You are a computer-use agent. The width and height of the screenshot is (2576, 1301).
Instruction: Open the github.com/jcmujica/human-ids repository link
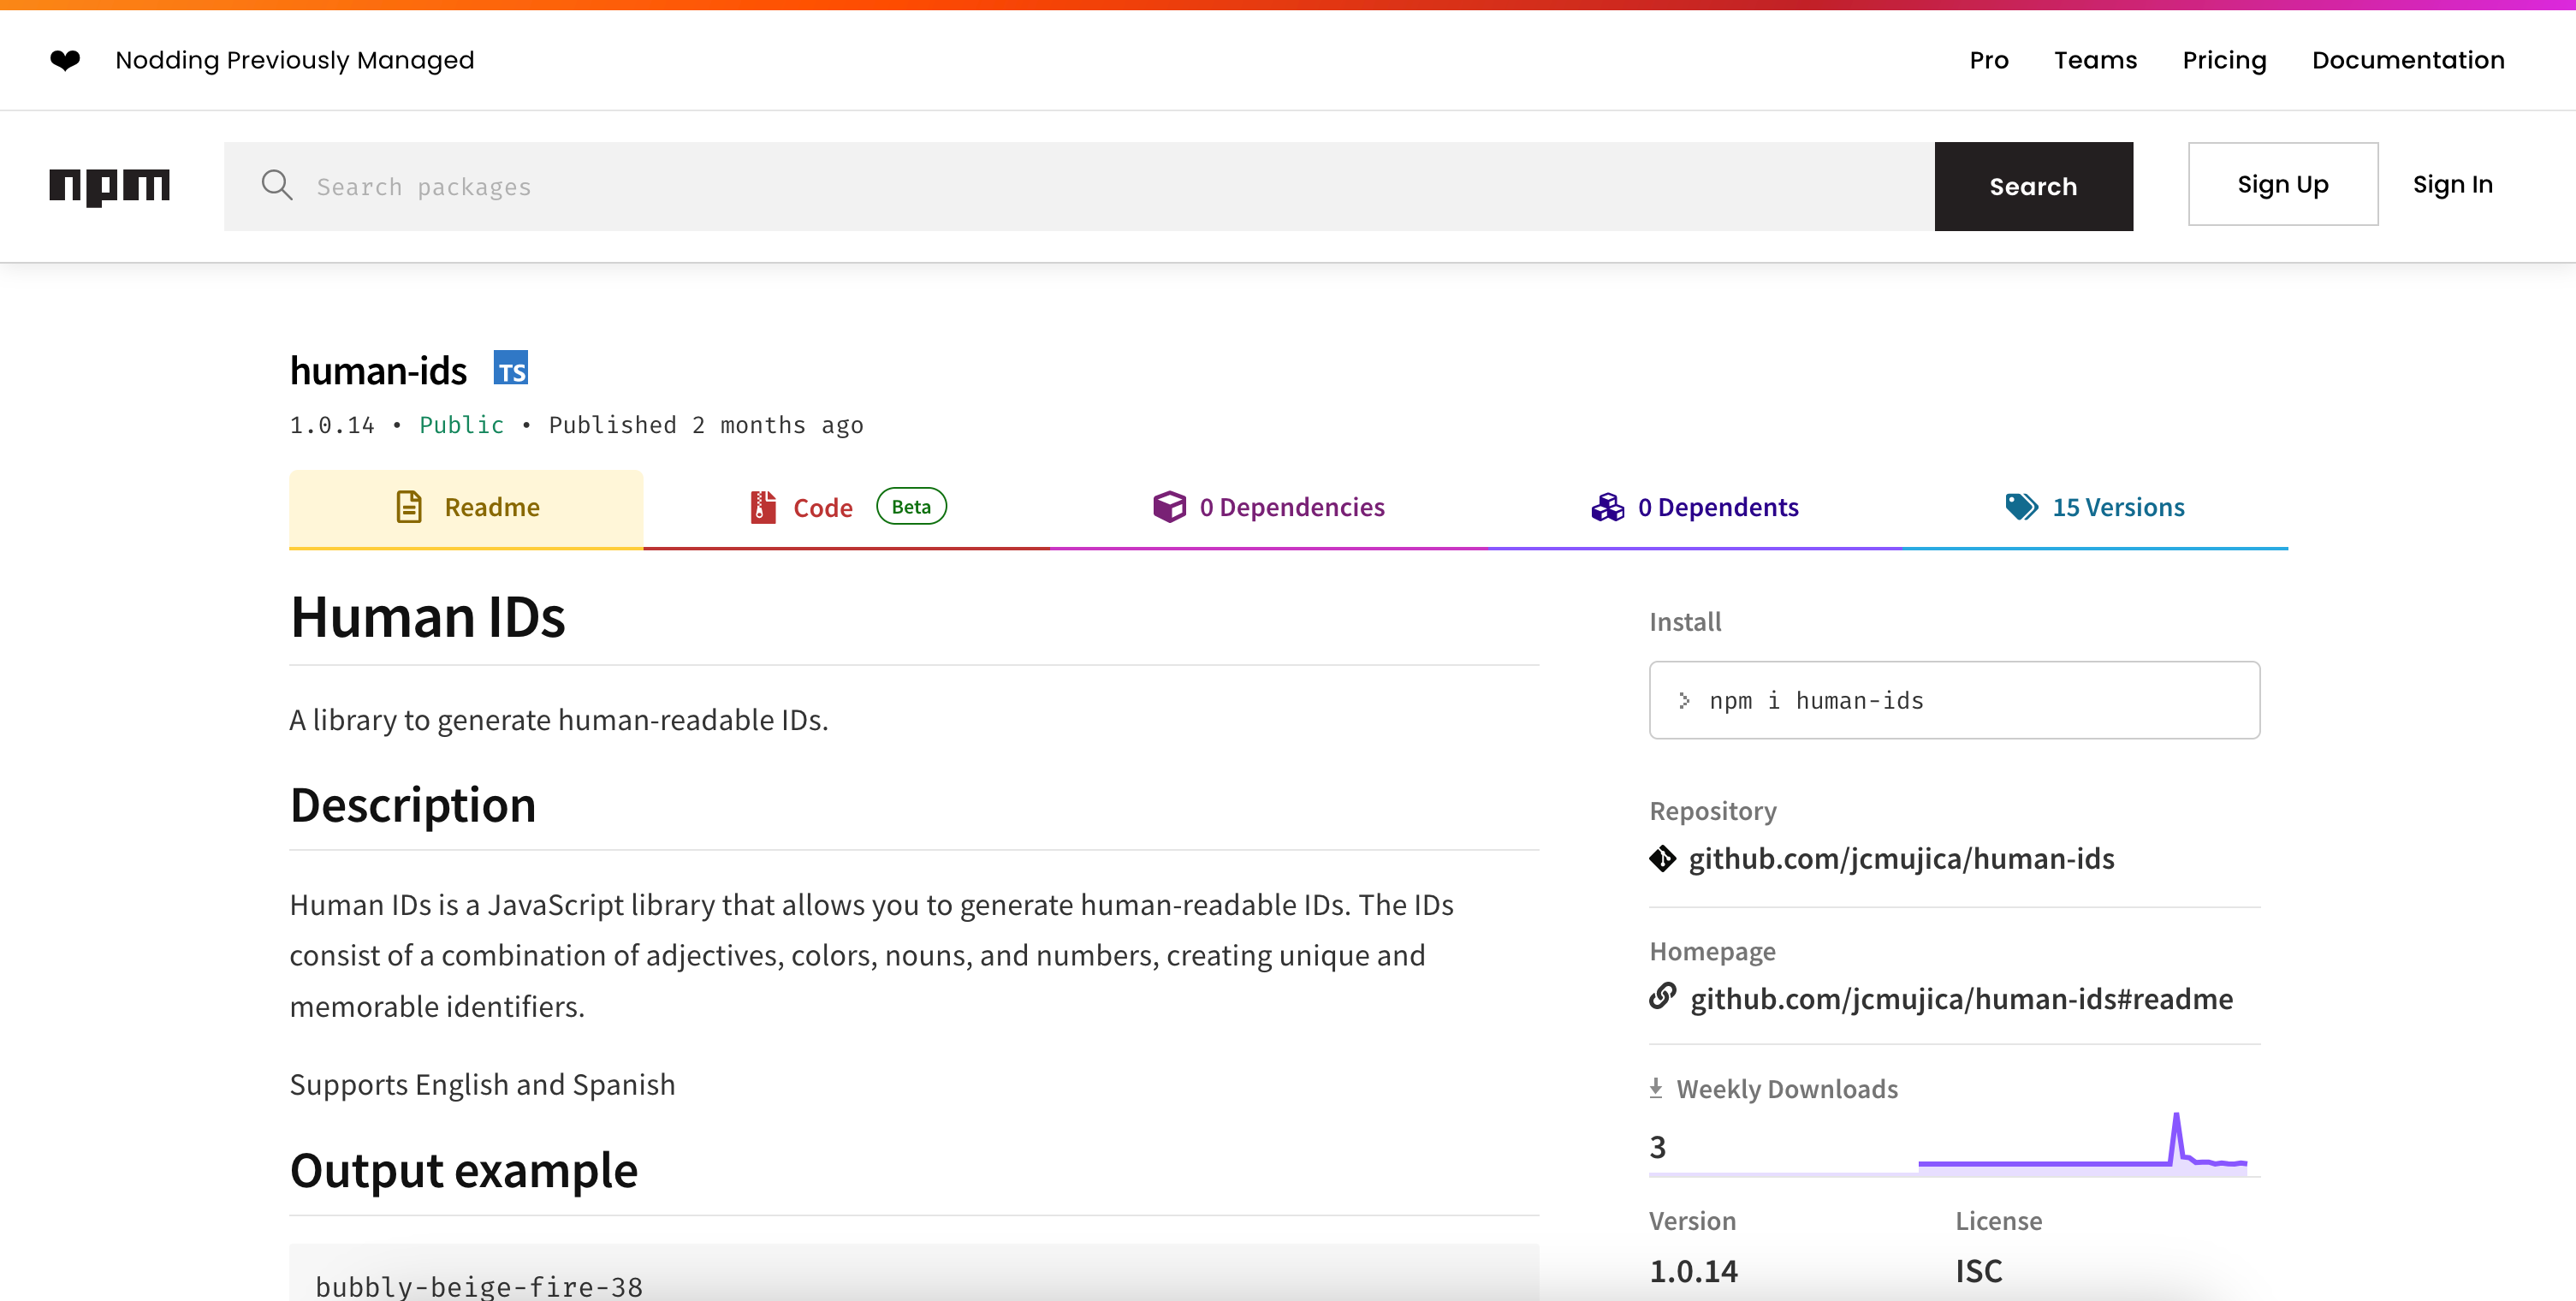pyautogui.click(x=1901, y=858)
